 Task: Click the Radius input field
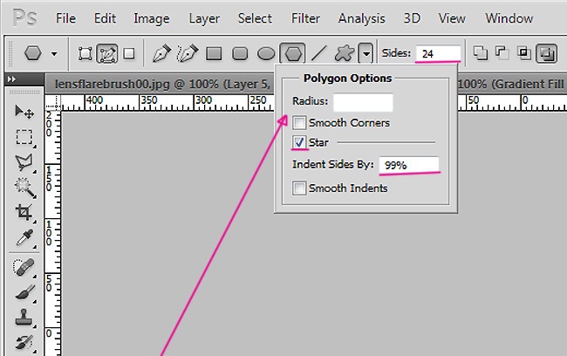363,102
